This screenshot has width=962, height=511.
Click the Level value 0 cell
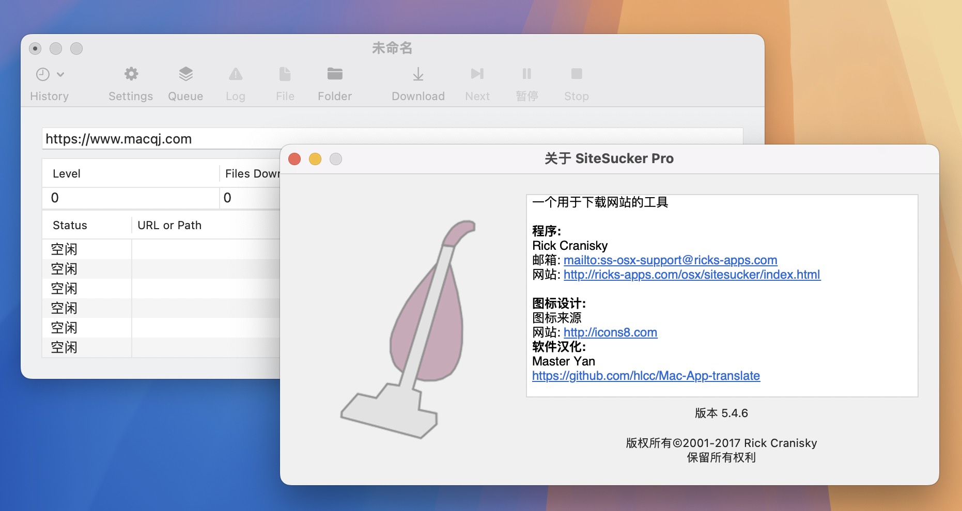tap(131, 198)
